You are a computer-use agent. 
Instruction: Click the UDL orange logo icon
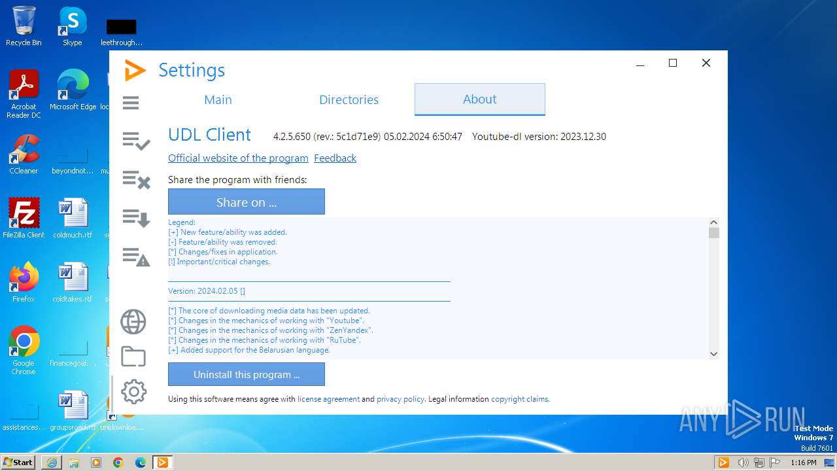point(135,70)
